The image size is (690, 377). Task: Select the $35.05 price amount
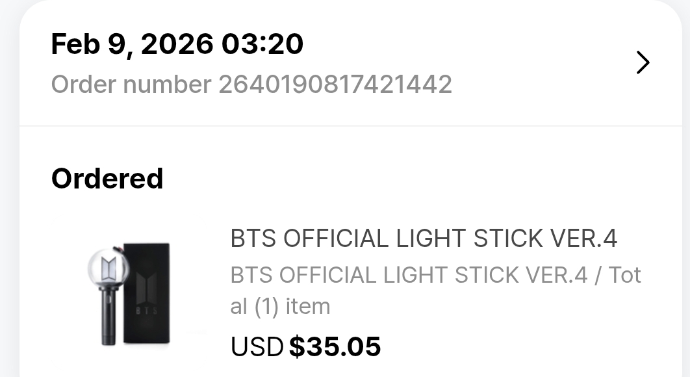pyautogui.click(x=335, y=346)
